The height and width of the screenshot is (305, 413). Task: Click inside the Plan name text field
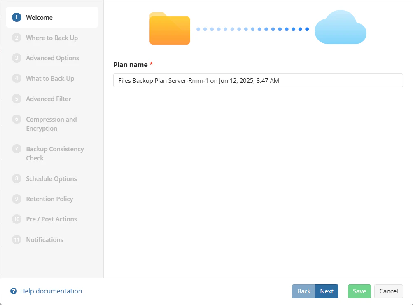point(258,80)
